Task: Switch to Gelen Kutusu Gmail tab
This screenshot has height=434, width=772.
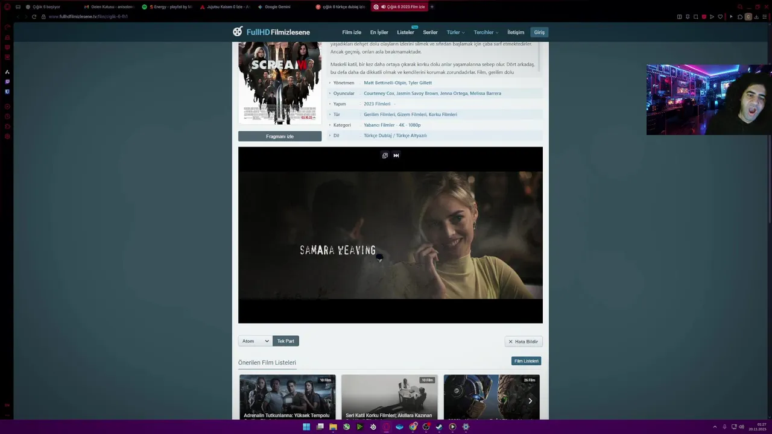Action: pos(109,7)
